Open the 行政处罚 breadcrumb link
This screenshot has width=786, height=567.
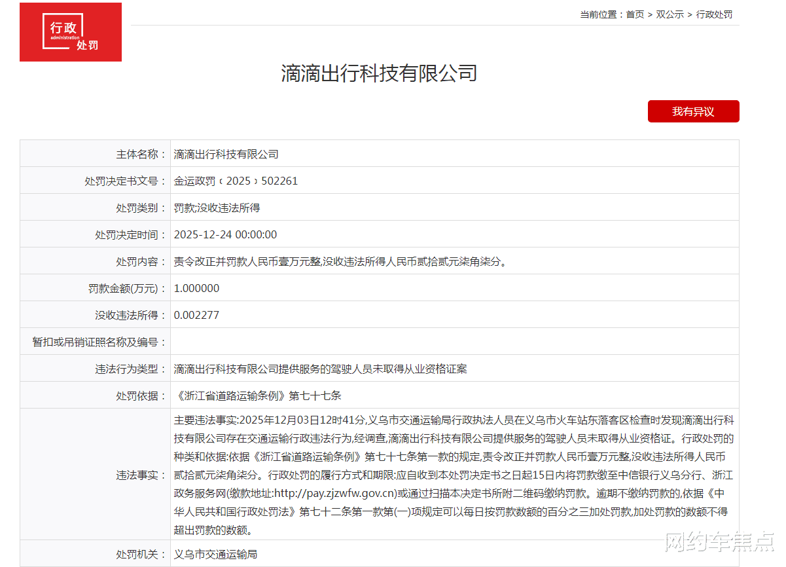pyautogui.click(x=714, y=14)
